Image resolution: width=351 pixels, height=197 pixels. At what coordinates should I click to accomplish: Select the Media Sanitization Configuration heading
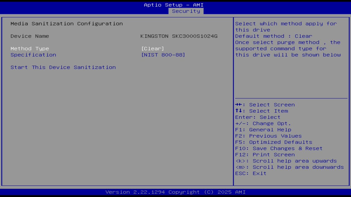pyautogui.click(x=66, y=24)
